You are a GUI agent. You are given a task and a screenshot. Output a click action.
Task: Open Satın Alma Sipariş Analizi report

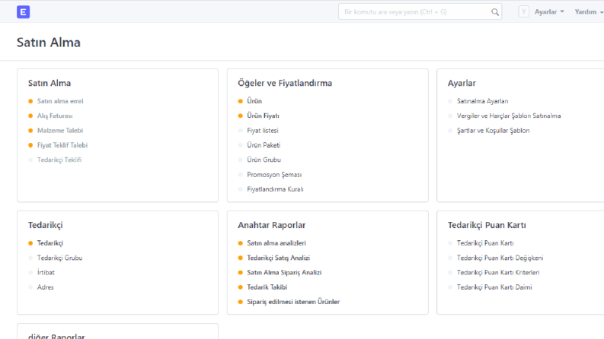click(284, 272)
